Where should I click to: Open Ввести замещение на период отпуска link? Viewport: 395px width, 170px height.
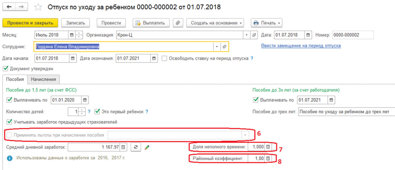tap(301, 46)
